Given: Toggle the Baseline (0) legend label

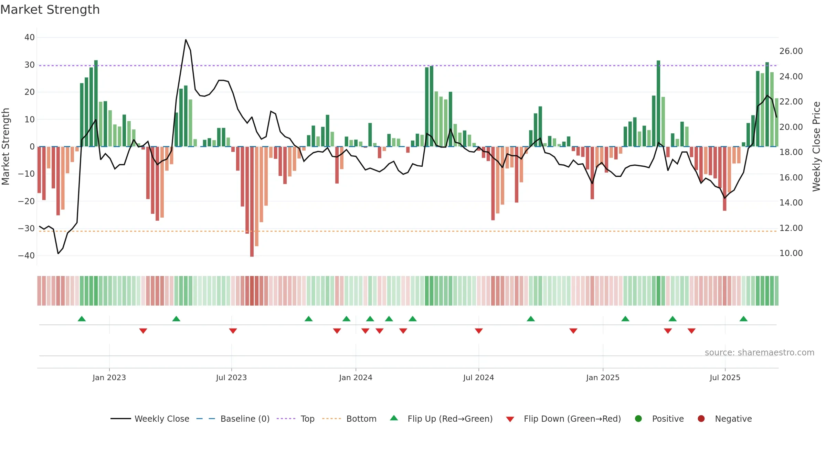Looking at the screenshot, I should tap(245, 419).
